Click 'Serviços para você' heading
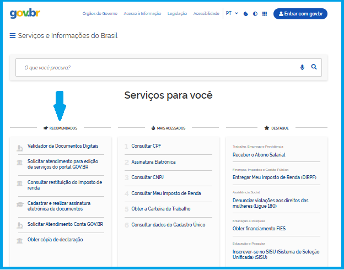This screenshot has width=344, height=270. tap(168, 95)
